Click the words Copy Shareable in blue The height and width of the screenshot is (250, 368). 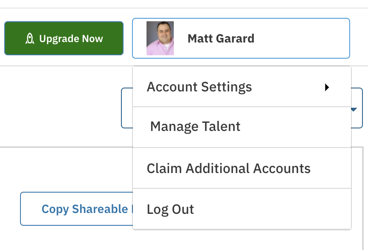click(x=85, y=209)
